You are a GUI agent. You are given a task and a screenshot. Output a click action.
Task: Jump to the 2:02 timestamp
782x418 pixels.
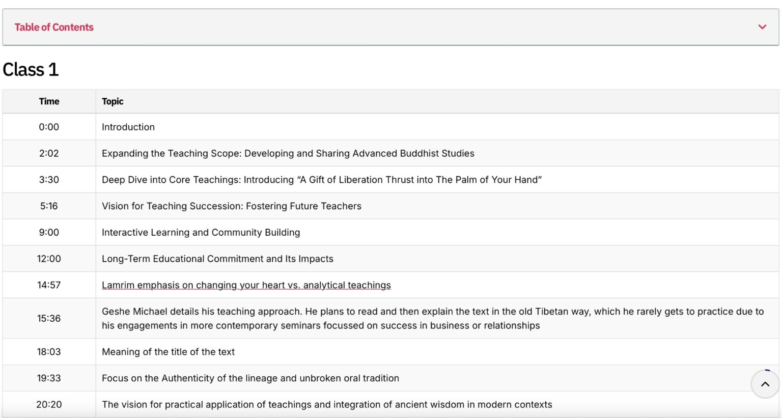point(49,153)
